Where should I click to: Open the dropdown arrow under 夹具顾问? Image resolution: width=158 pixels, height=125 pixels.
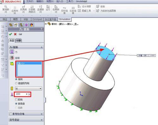tap(23, 15)
